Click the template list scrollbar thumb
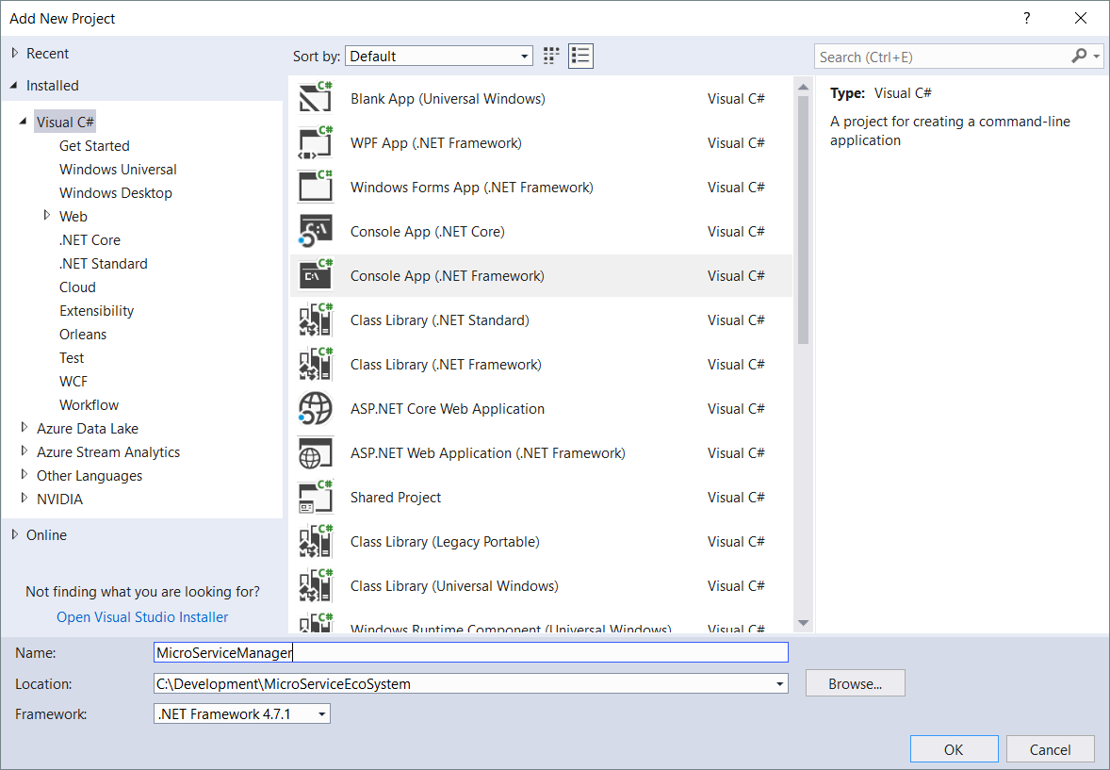 pyautogui.click(x=803, y=220)
